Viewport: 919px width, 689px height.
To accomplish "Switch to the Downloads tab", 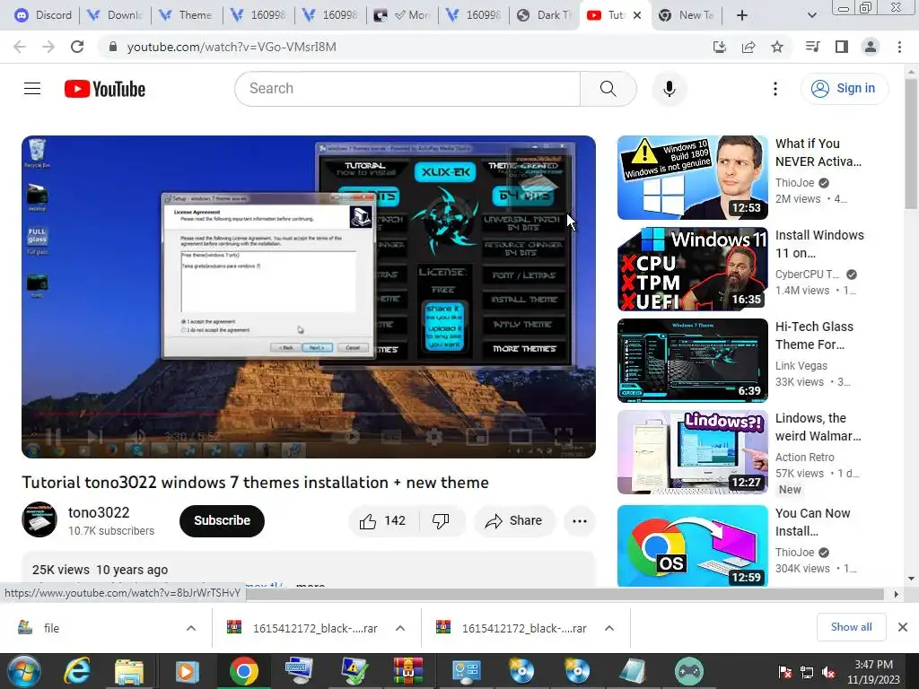I will click(115, 15).
